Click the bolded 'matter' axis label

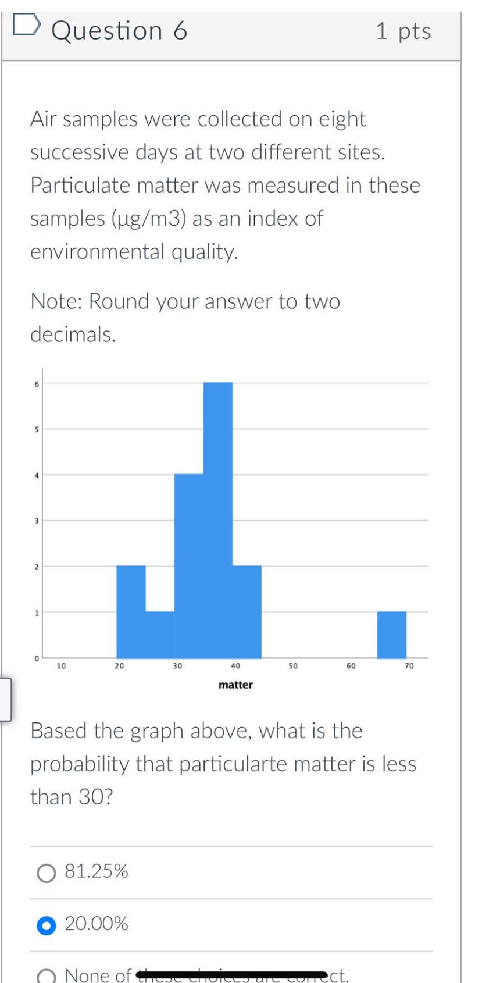[235, 685]
